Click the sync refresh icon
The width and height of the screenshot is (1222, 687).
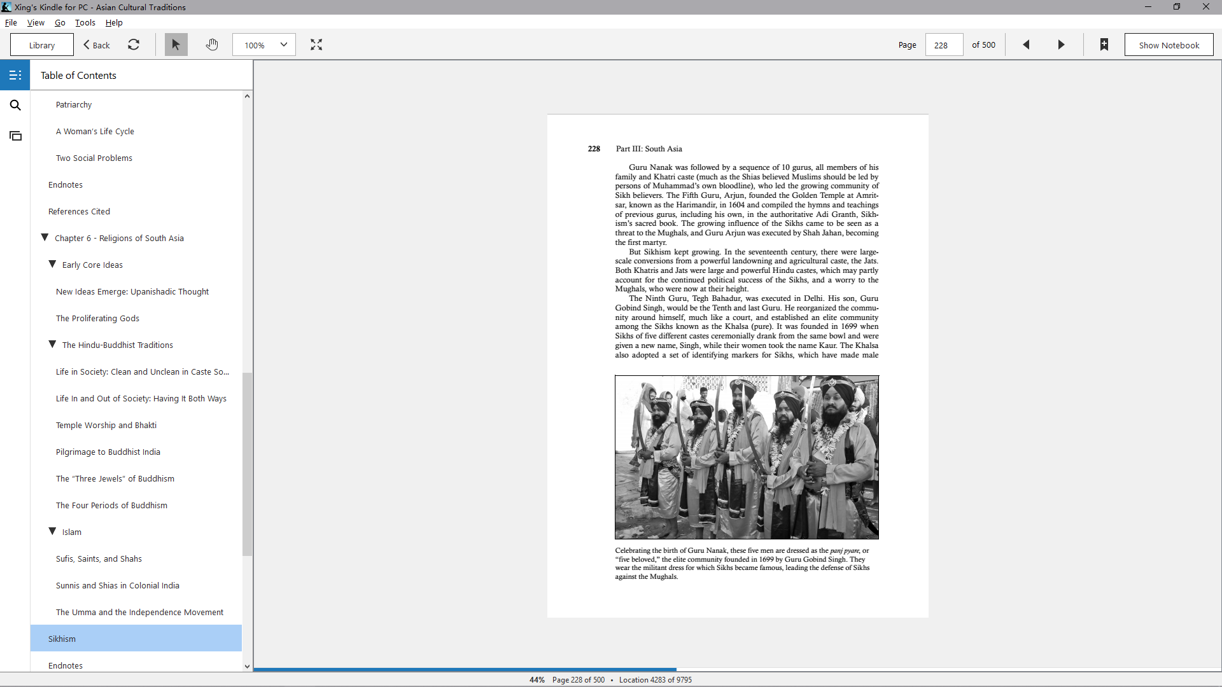click(x=134, y=45)
